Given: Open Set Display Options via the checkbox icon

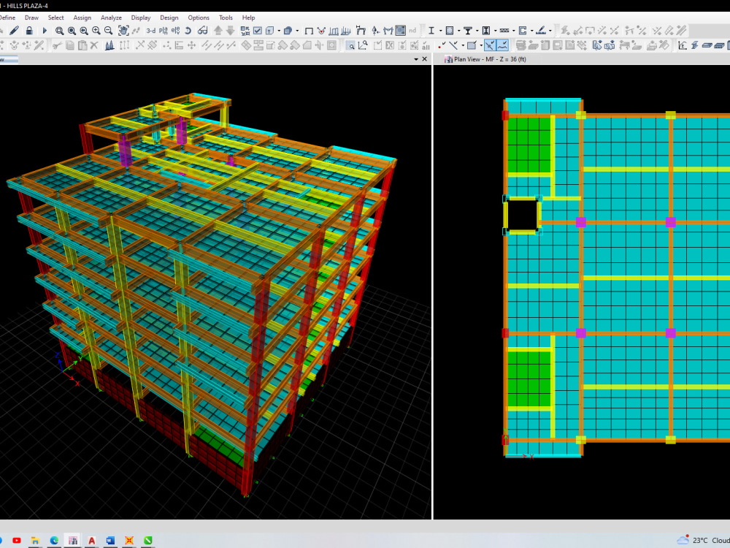Looking at the screenshot, I should click(x=258, y=30).
